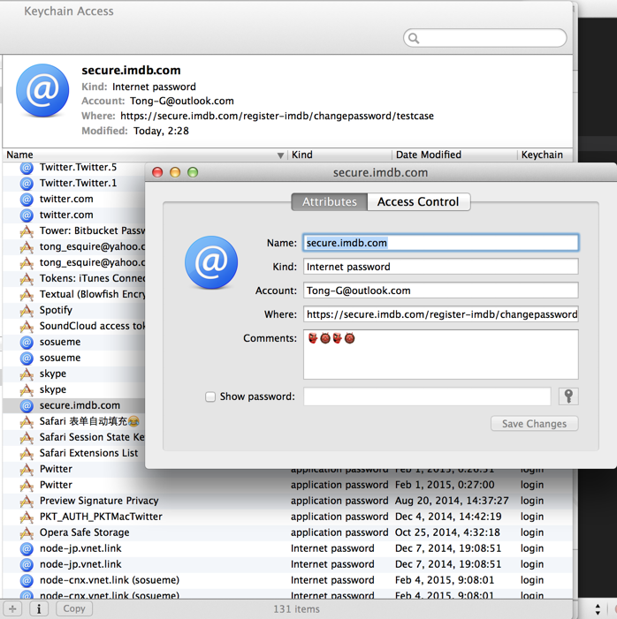Select the Twitter.Twitter.5 list entry
Viewport: 617px width, 619px height.
[x=74, y=168]
